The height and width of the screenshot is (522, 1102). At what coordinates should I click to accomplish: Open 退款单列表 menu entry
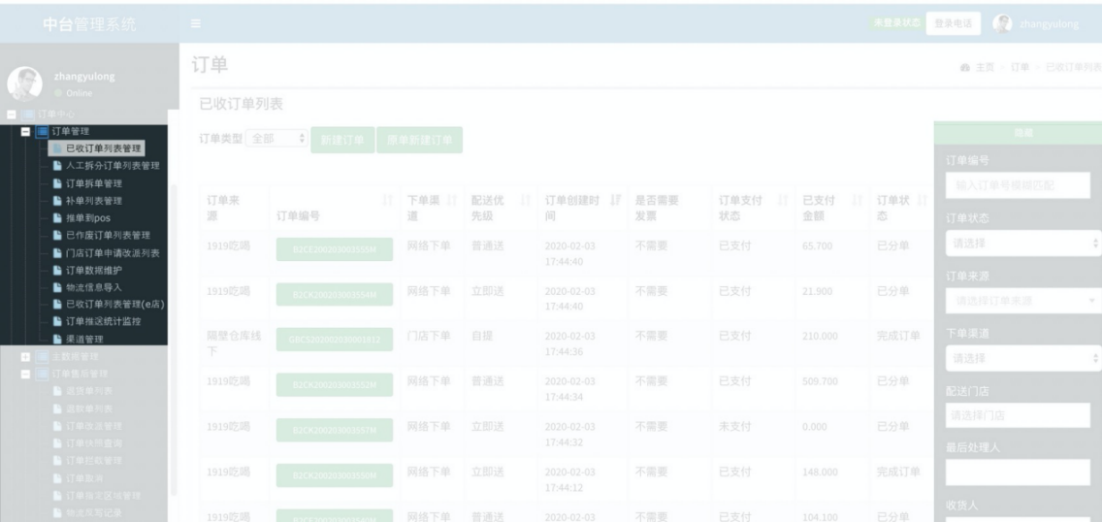coord(89,408)
